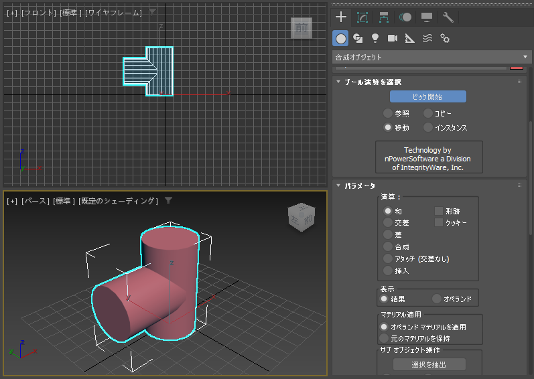
Task: Select the 参照 radio option
Action: pos(387,113)
